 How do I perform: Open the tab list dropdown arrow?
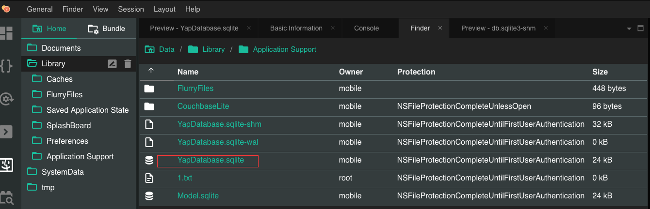[629, 28]
